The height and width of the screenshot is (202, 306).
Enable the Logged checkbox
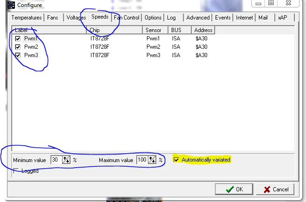[x=16, y=171]
